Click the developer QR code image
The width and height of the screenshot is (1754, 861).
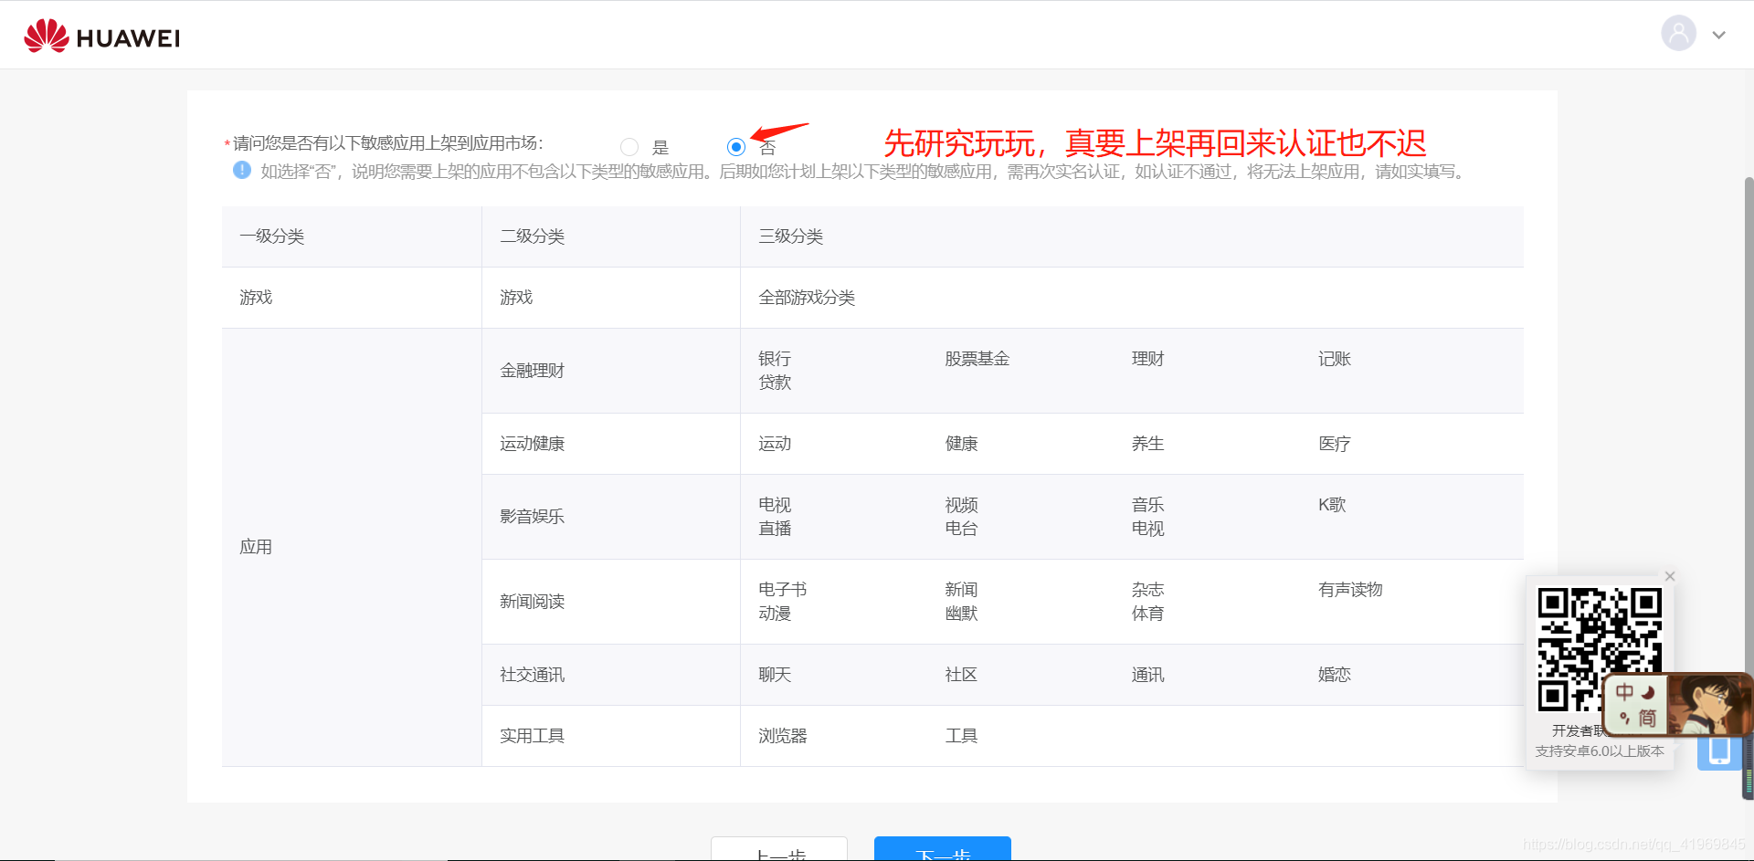click(x=1600, y=650)
